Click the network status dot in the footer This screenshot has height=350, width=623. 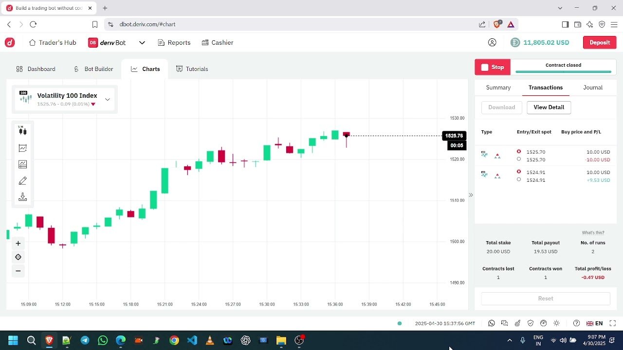pos(400,323)
